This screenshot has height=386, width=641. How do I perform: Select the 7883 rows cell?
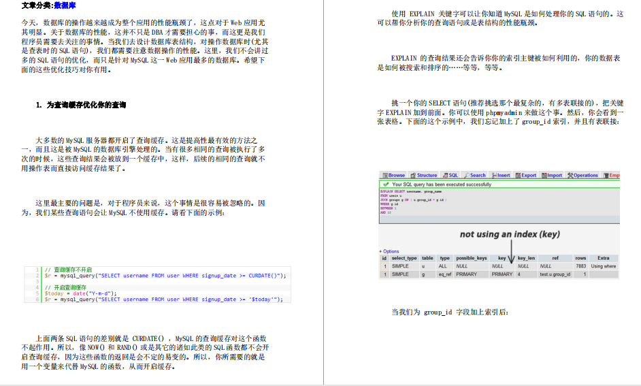580,266
